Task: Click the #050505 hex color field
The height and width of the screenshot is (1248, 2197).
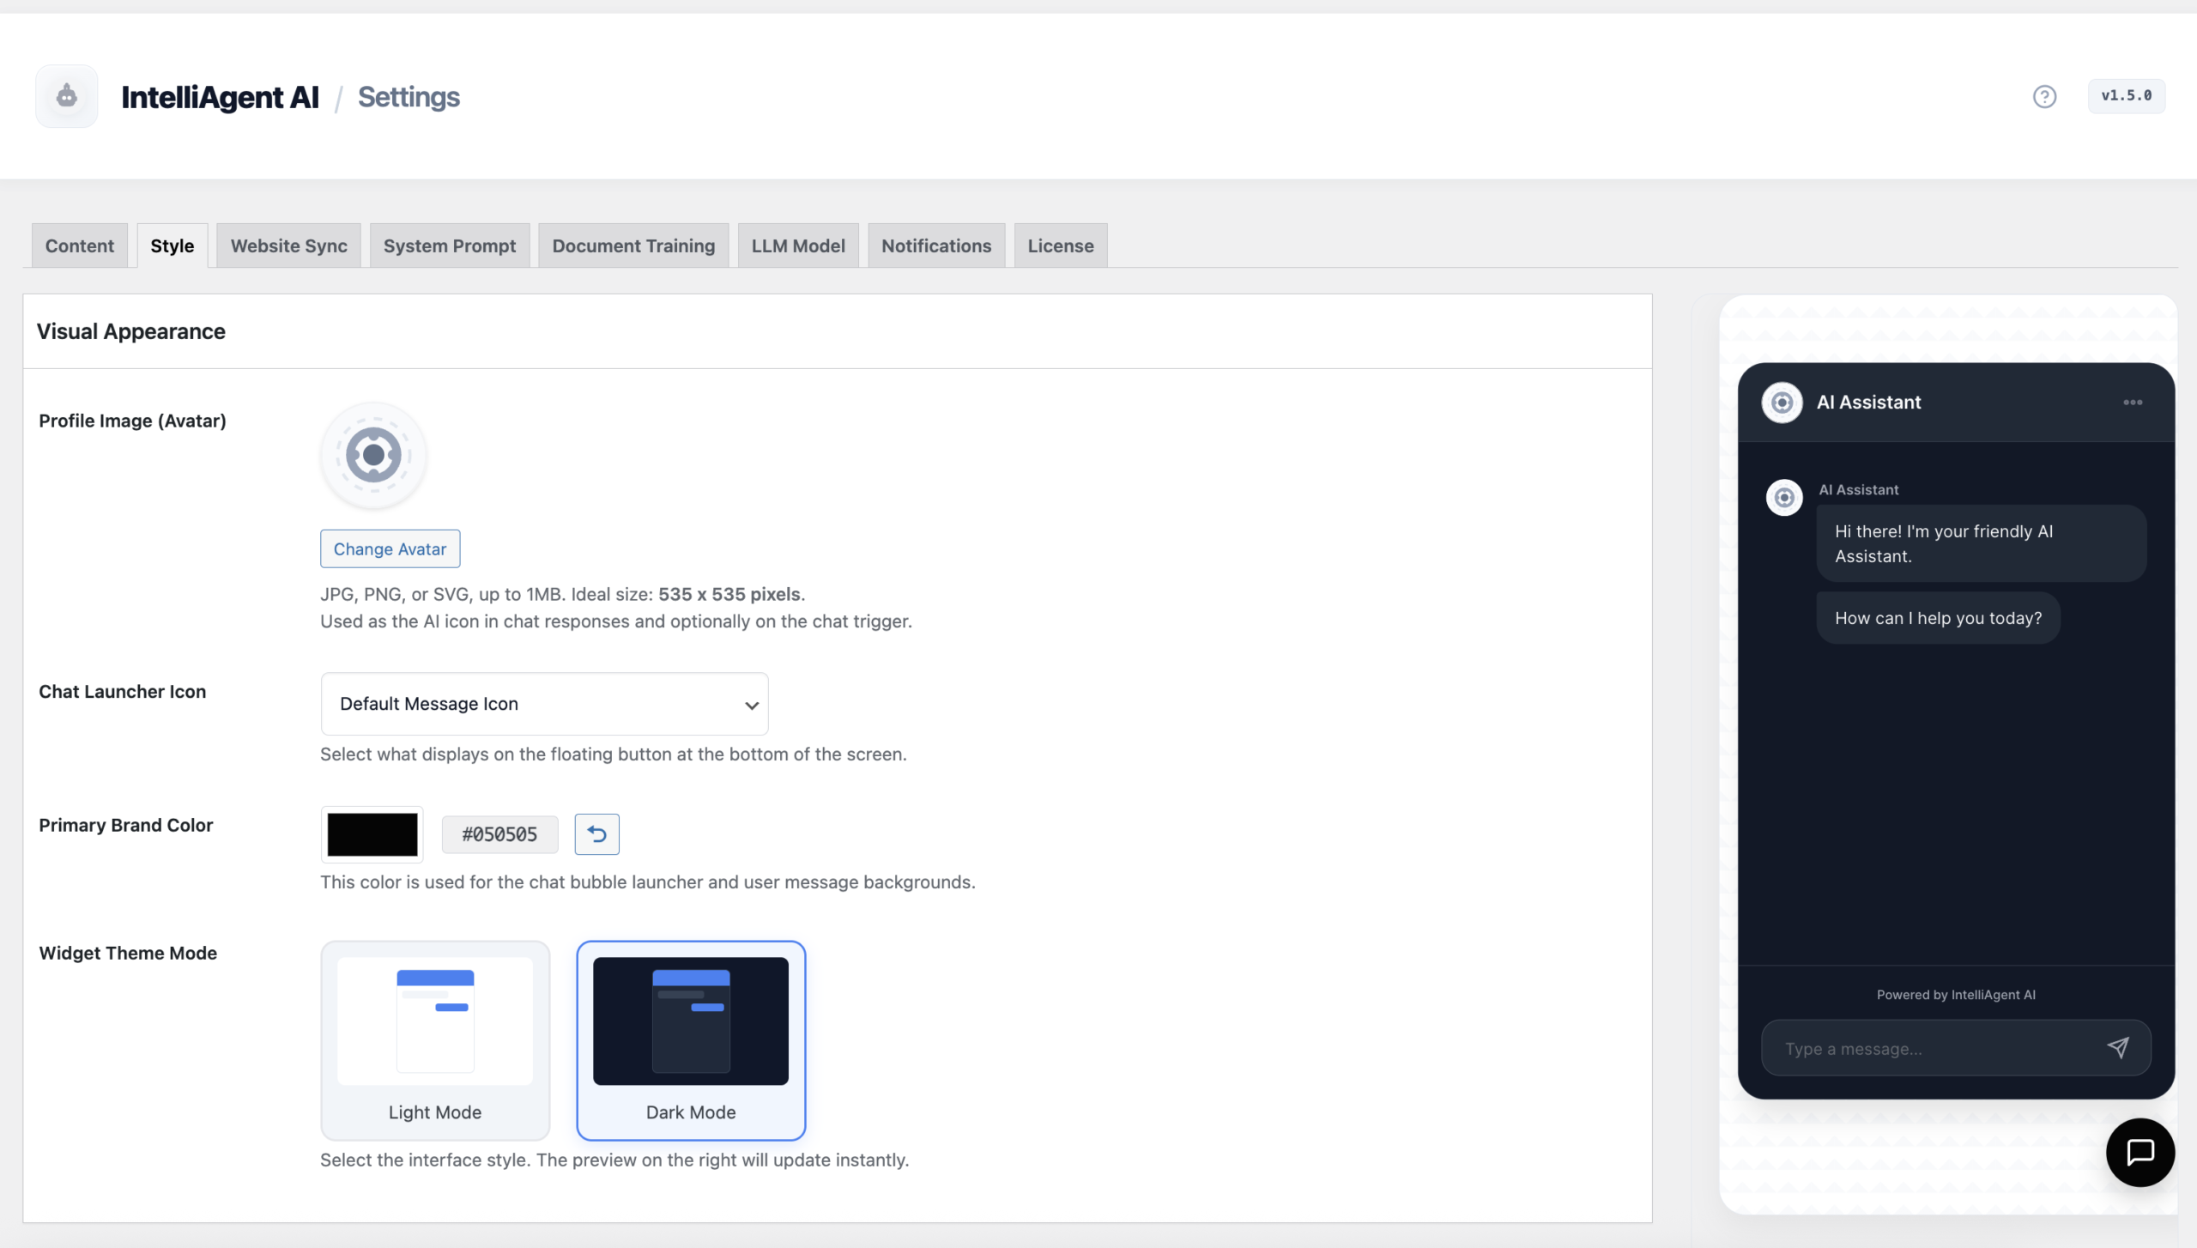Action: [x=499, y=834]
